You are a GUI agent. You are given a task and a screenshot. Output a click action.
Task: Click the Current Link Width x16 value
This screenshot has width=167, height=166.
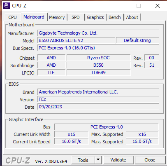click(72, 134)
